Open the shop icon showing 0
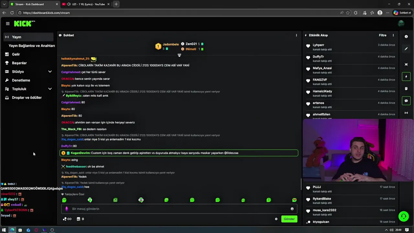Image resolution: width=414 pixels, height=233 pixels. coord(80,219)
